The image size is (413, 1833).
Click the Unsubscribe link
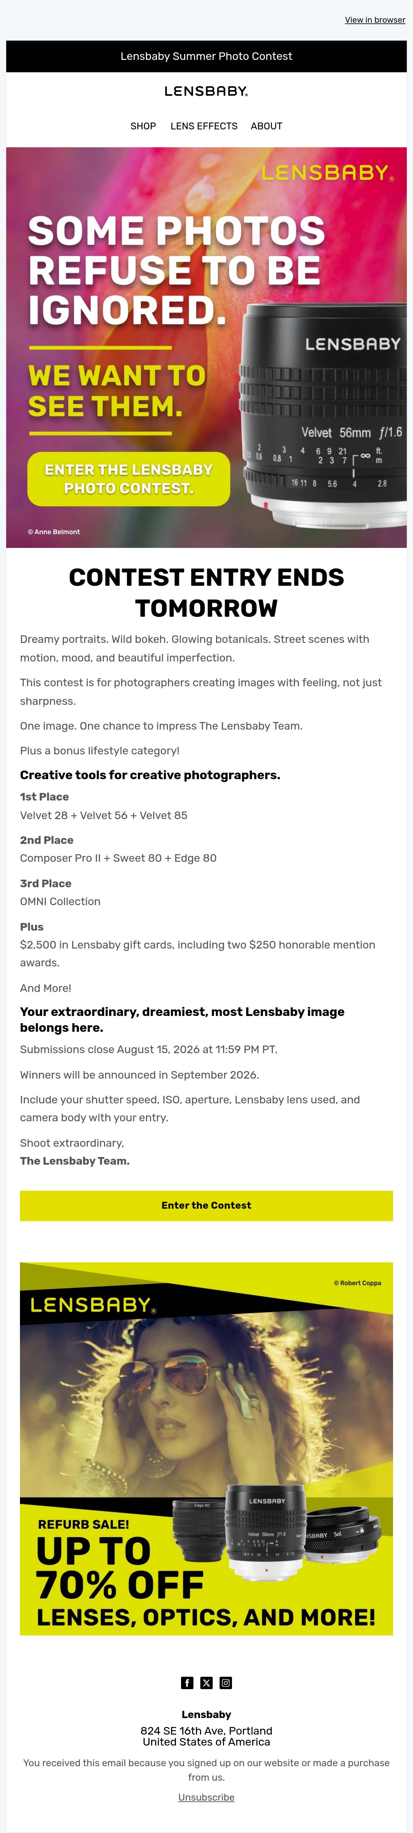tap(206, 1797)
